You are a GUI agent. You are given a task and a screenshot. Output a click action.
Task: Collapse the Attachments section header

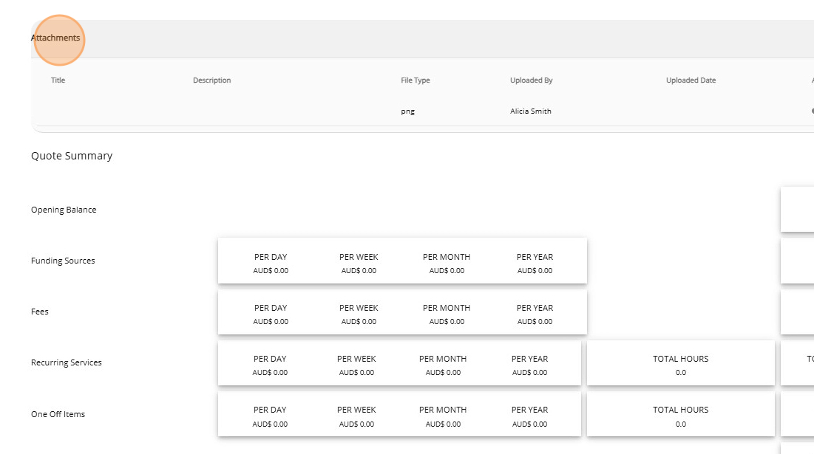tap(56, 38)
